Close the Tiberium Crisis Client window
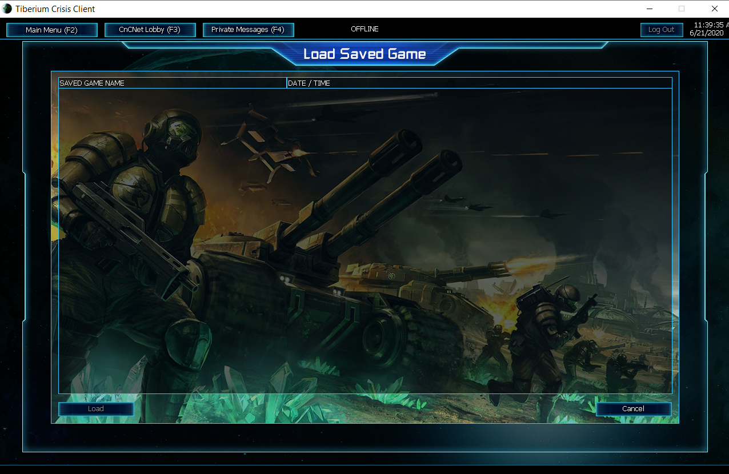 click(714, 9)
